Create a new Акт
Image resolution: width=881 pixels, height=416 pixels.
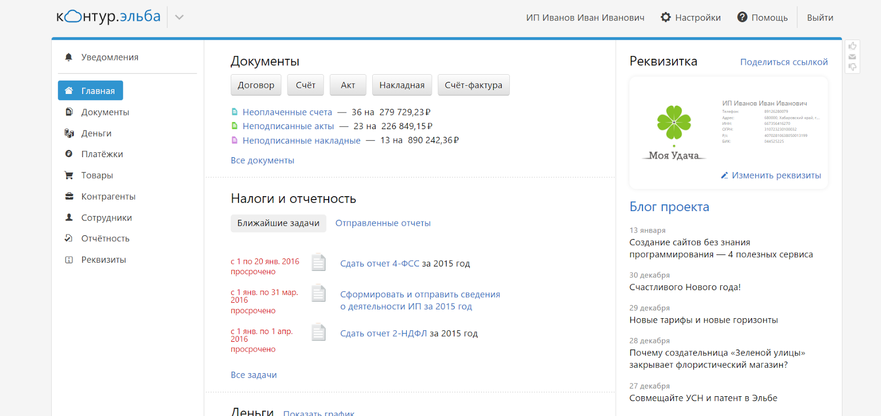348,85
